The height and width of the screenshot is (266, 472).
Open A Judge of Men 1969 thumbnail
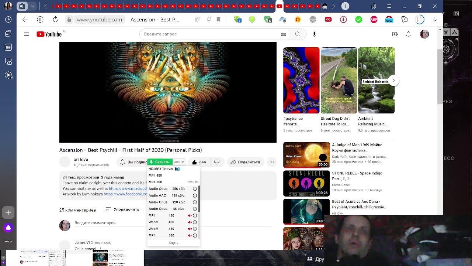pos(306,155)
